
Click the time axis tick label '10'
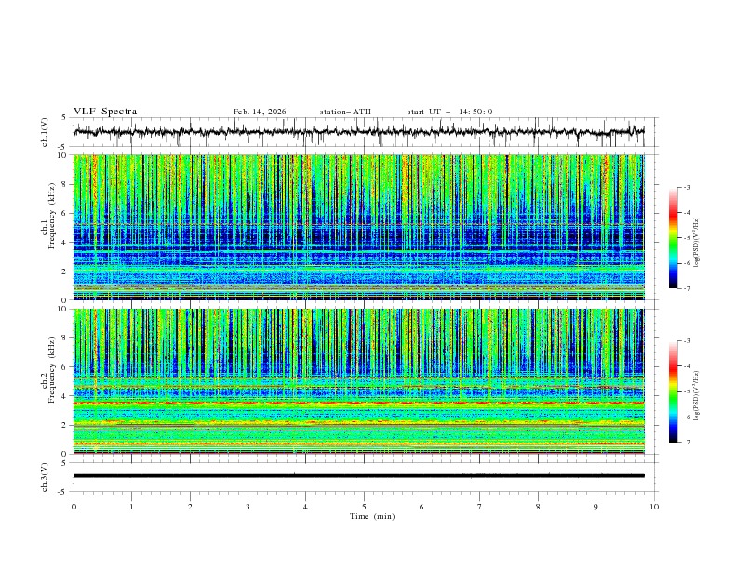[654, 507]
